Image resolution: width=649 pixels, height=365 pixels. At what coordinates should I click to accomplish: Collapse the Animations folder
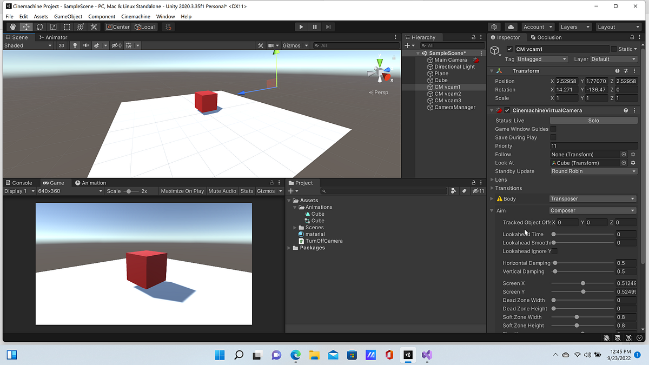(x=295, y=207)
